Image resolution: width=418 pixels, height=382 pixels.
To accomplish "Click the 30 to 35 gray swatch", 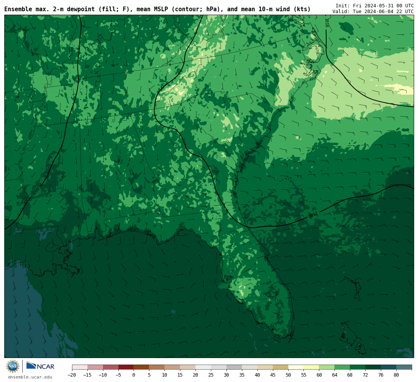I will (x=234, y=367).
